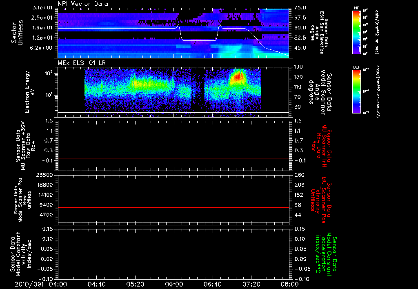
Task: Click the "06:00" time tick label
Action: pos(174,284)
